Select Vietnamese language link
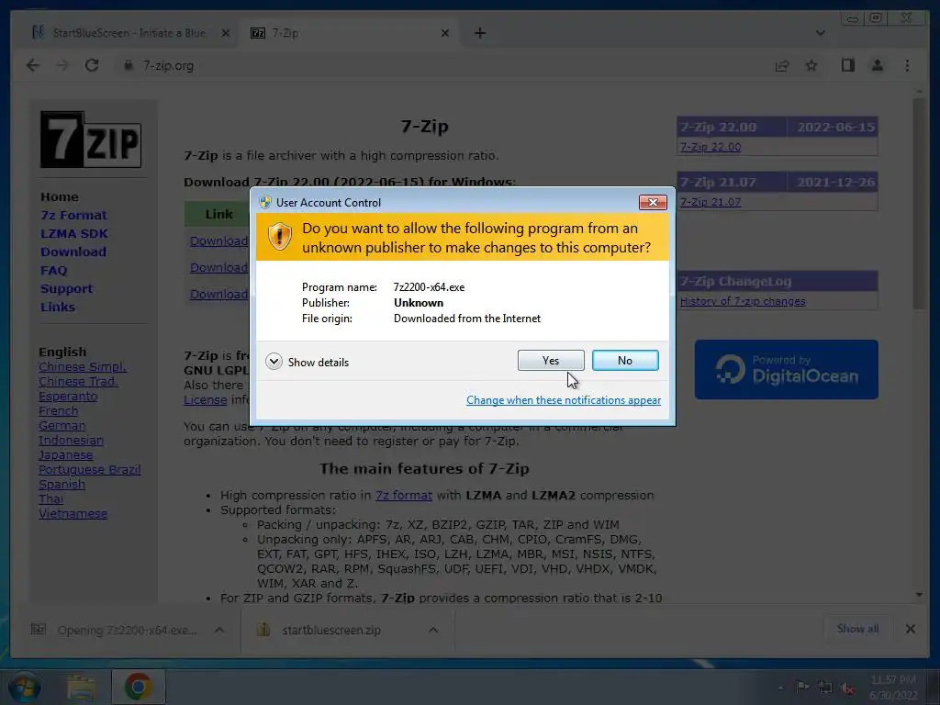940x705 pixels. [73, 514]
